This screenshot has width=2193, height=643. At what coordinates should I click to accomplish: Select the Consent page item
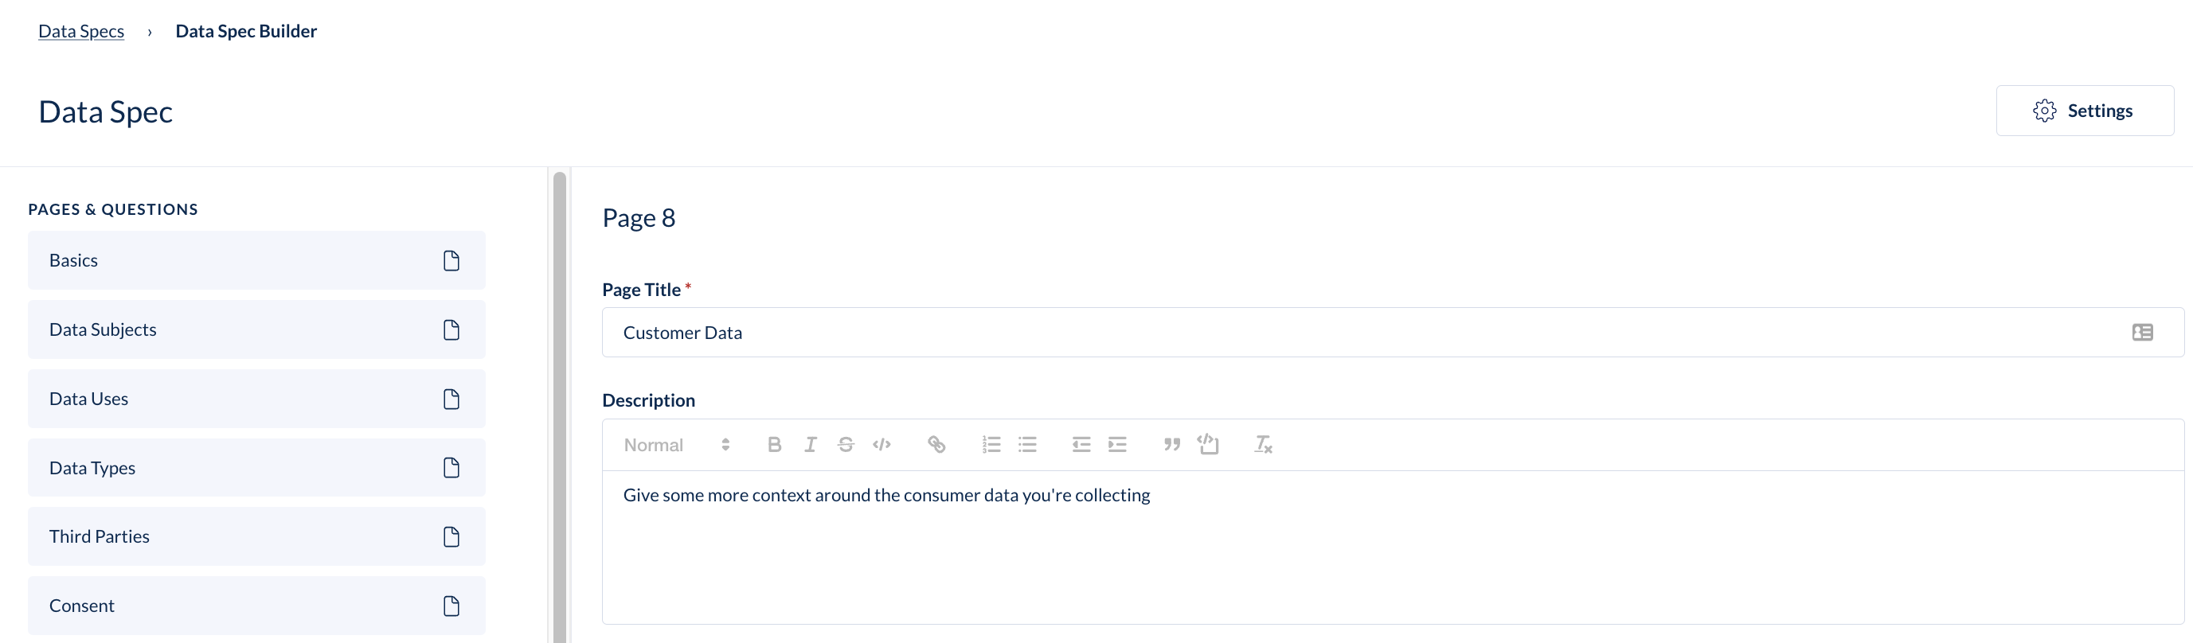[256, 606]
